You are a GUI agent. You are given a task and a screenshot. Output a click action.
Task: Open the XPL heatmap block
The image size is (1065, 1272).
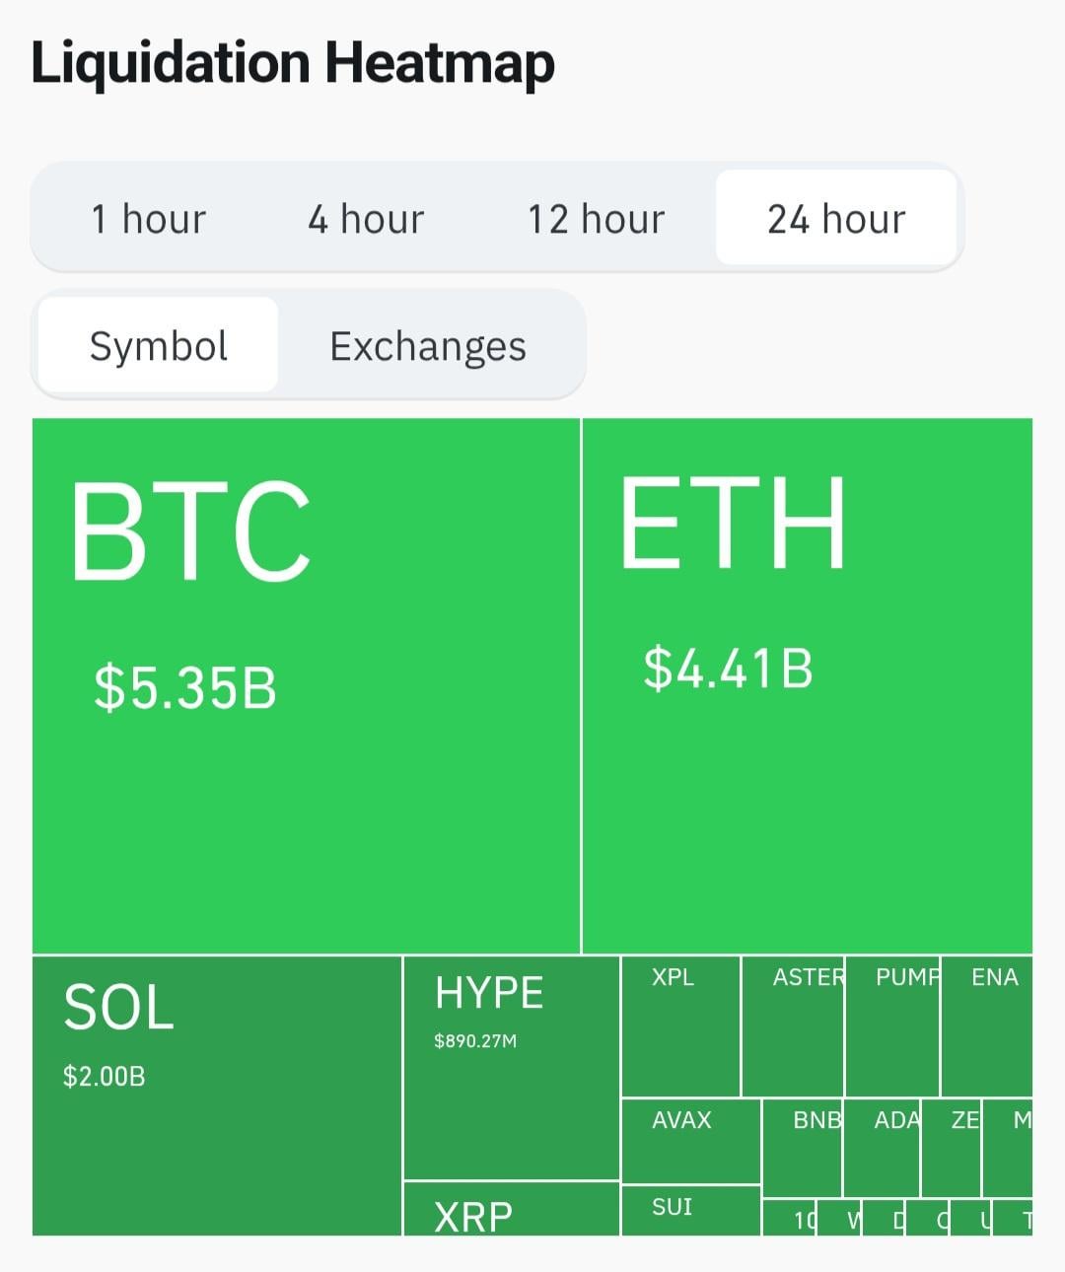pyautogui.click(x=680, y=1025)
